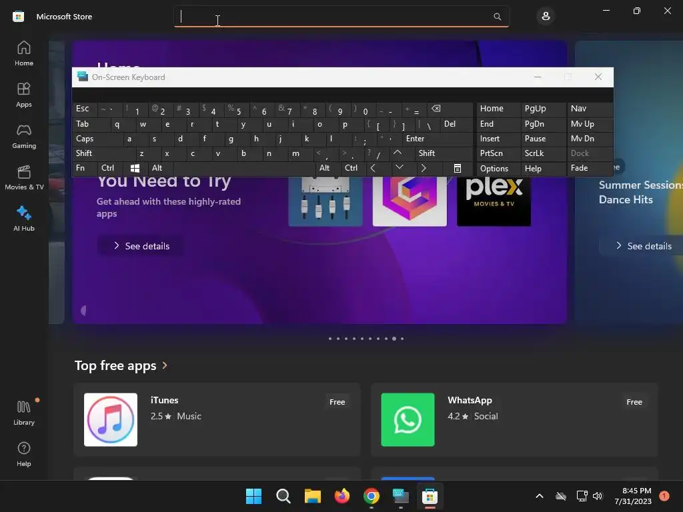Open the volume control in system tray
Screen dimensions: 683x512
pos(598,496)
